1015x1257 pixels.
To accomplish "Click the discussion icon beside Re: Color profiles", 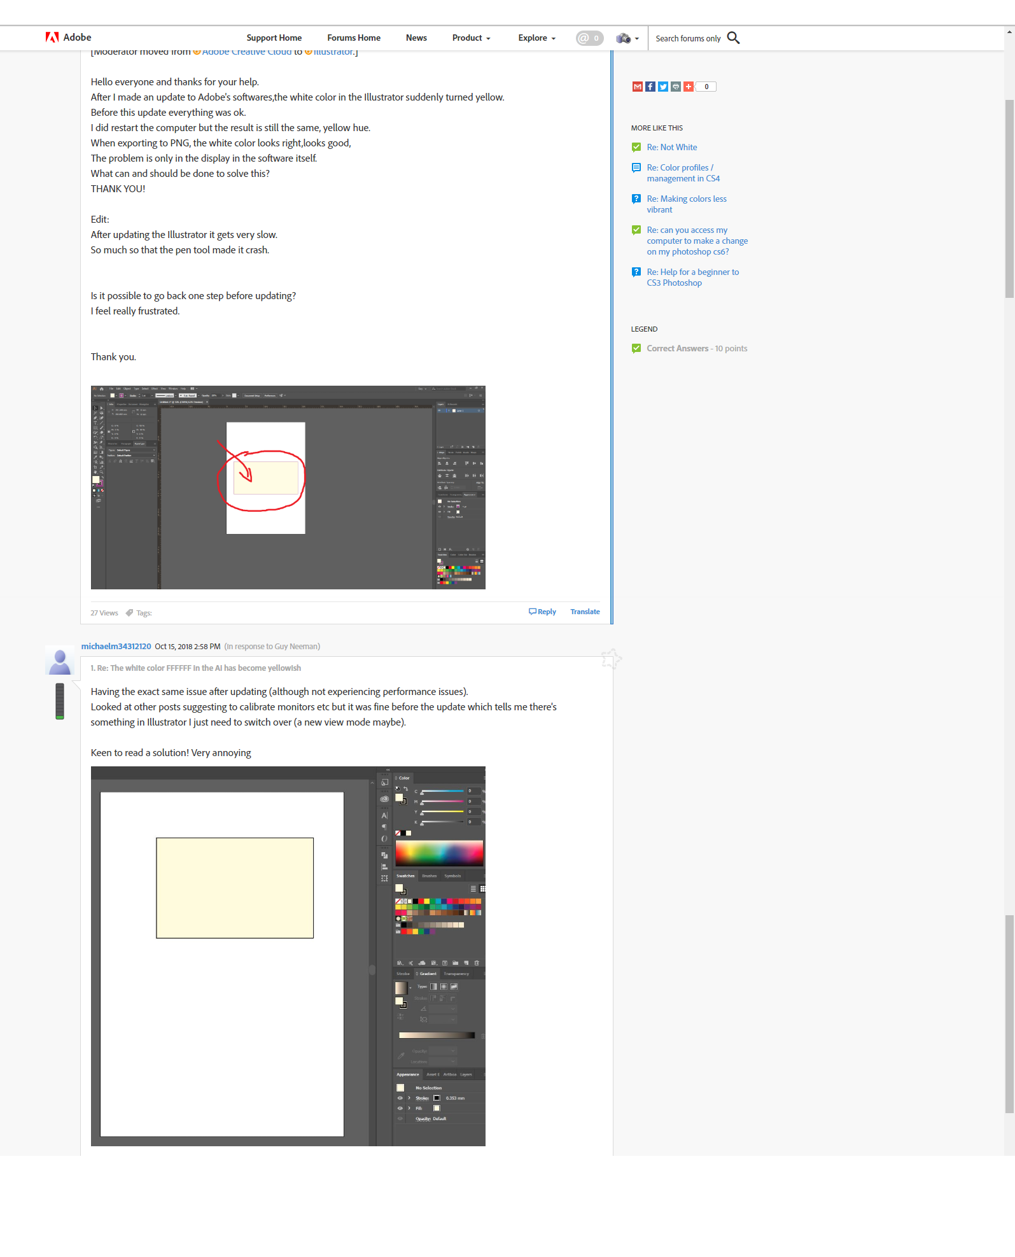I will [636, 168].
